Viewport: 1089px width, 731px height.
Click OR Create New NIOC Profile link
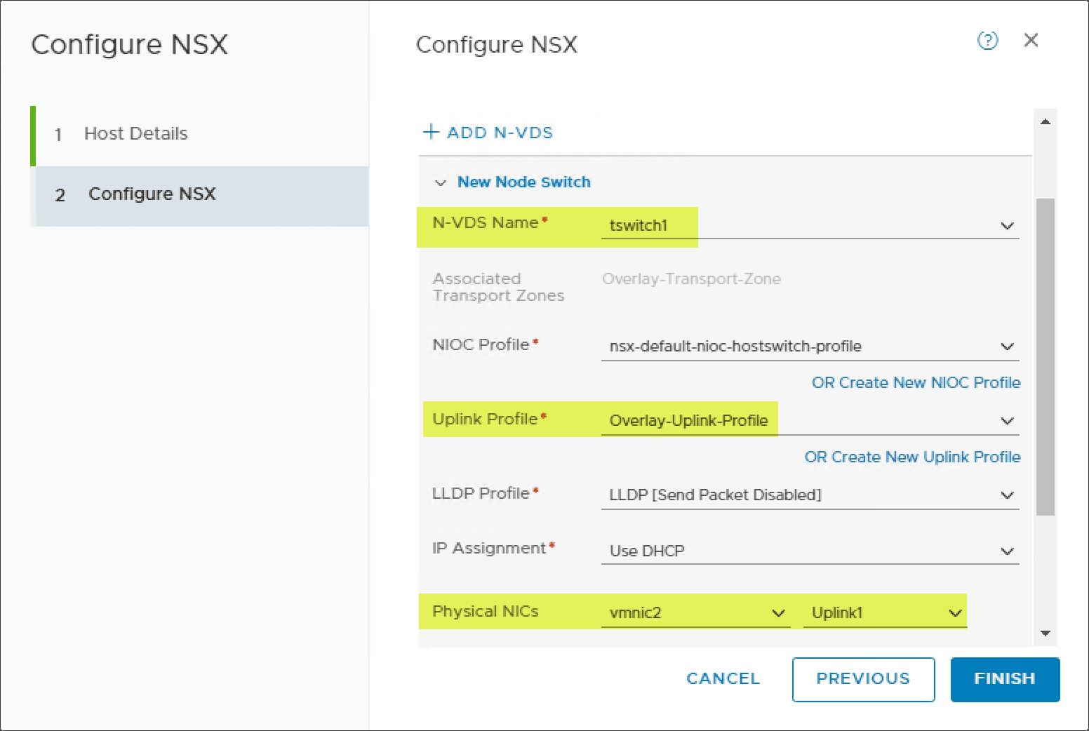click(916, 383)
